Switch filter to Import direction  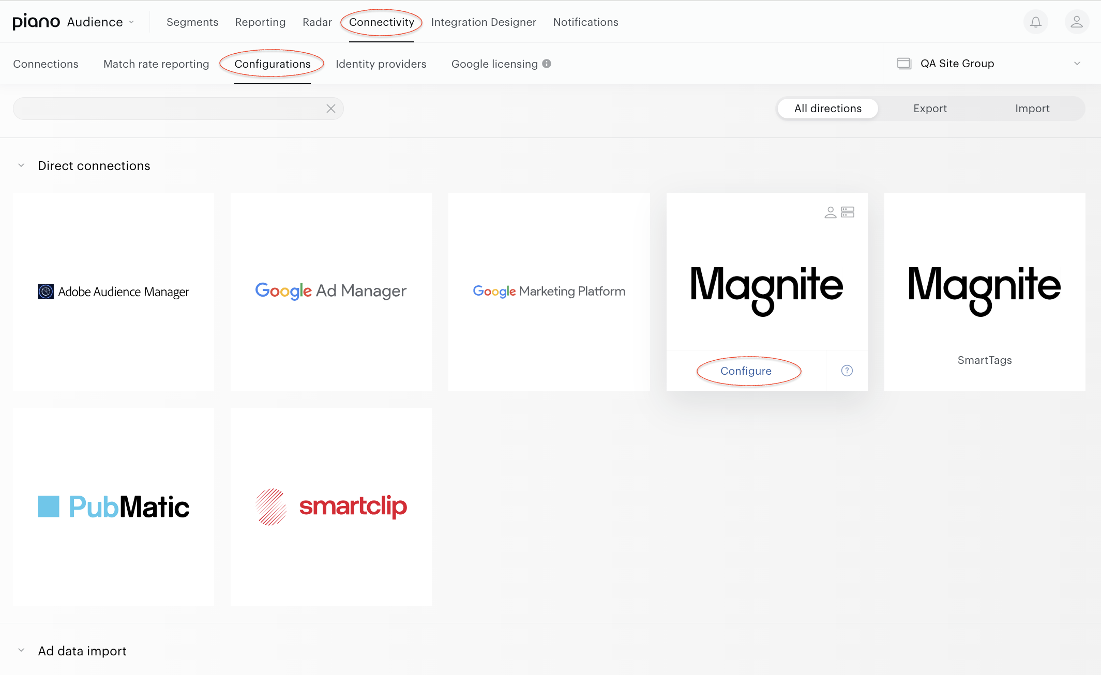tap(1032, 109)
